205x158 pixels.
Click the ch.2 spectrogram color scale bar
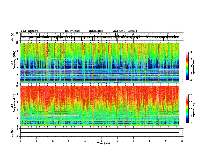pyautogui.click(x=187, y=109)
